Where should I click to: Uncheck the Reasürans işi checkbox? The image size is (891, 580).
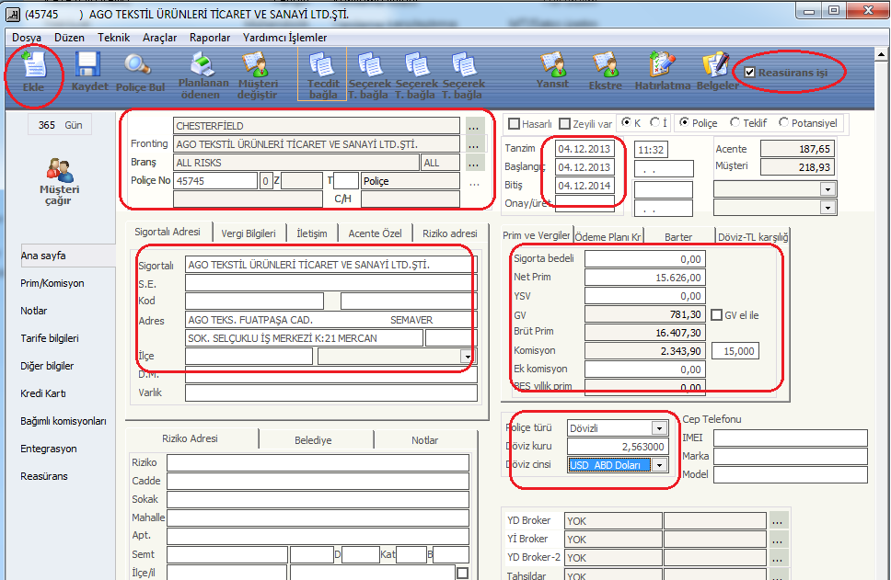(750, 73)
